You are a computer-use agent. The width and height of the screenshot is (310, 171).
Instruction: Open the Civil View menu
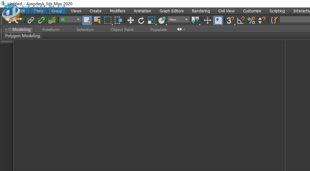point(226,11)
